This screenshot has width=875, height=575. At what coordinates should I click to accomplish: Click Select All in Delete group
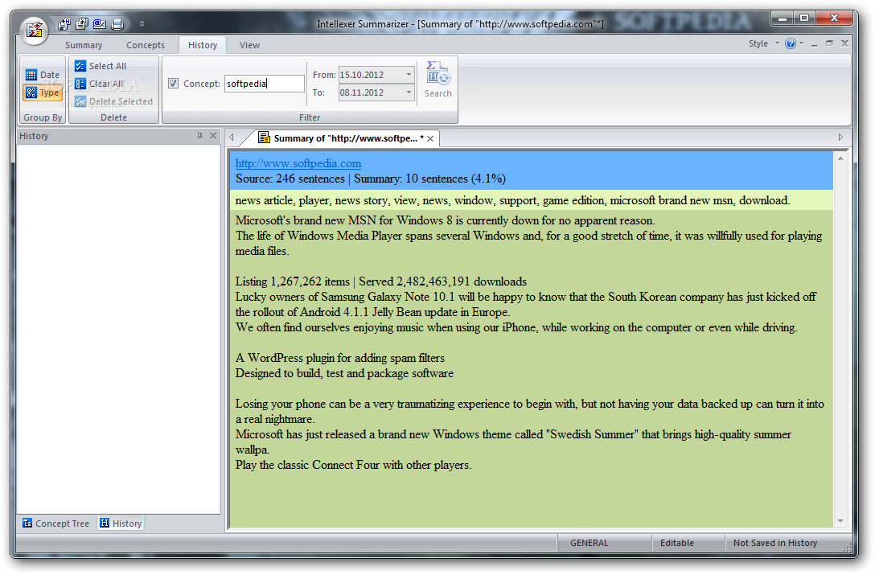coord(101,66)
